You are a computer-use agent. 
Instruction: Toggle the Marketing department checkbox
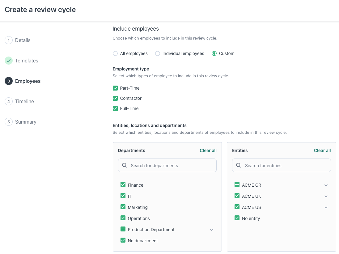click(x=123, y=206)
